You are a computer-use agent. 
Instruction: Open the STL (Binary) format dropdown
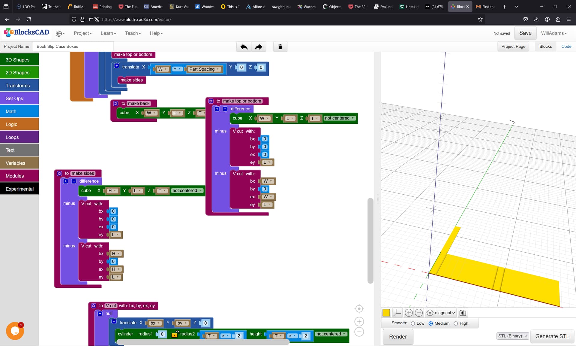(512, 336)
